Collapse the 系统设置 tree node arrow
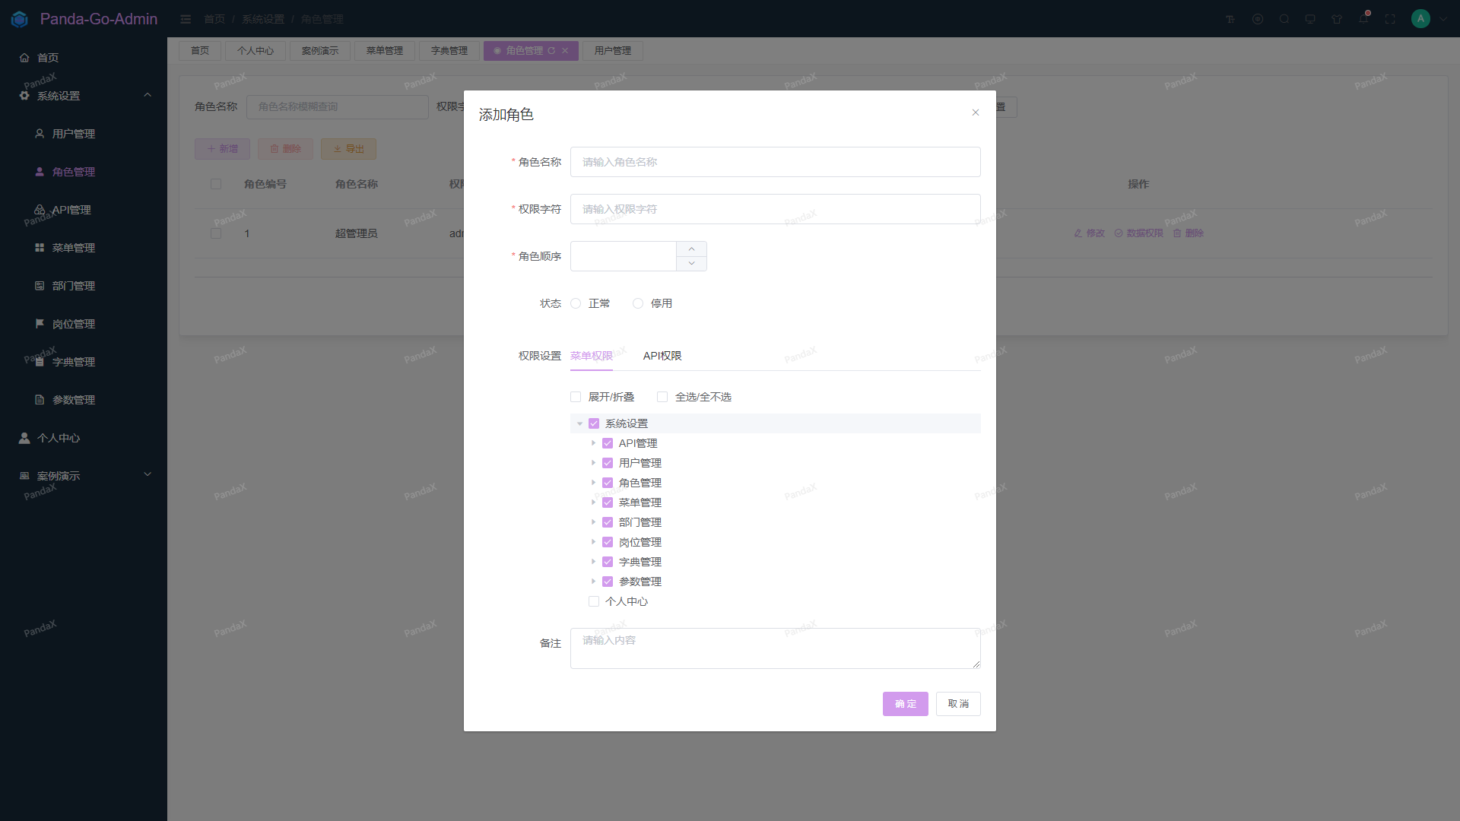Image resolution: width=1460 pixels, height=821 pixels. pos(579,423)
